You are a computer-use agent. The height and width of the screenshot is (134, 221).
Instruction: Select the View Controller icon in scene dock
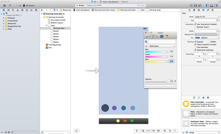[118, 121]
